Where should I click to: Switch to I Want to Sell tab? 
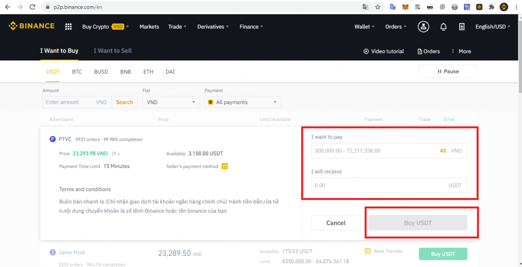tap(113, 51)
